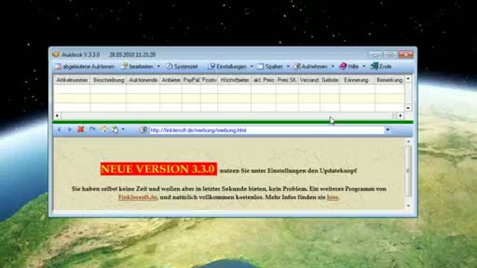Image resolution: width=477 pixels, height=268 pixels.
Task: Stop page loading with the red X icon
Action: 81,130
